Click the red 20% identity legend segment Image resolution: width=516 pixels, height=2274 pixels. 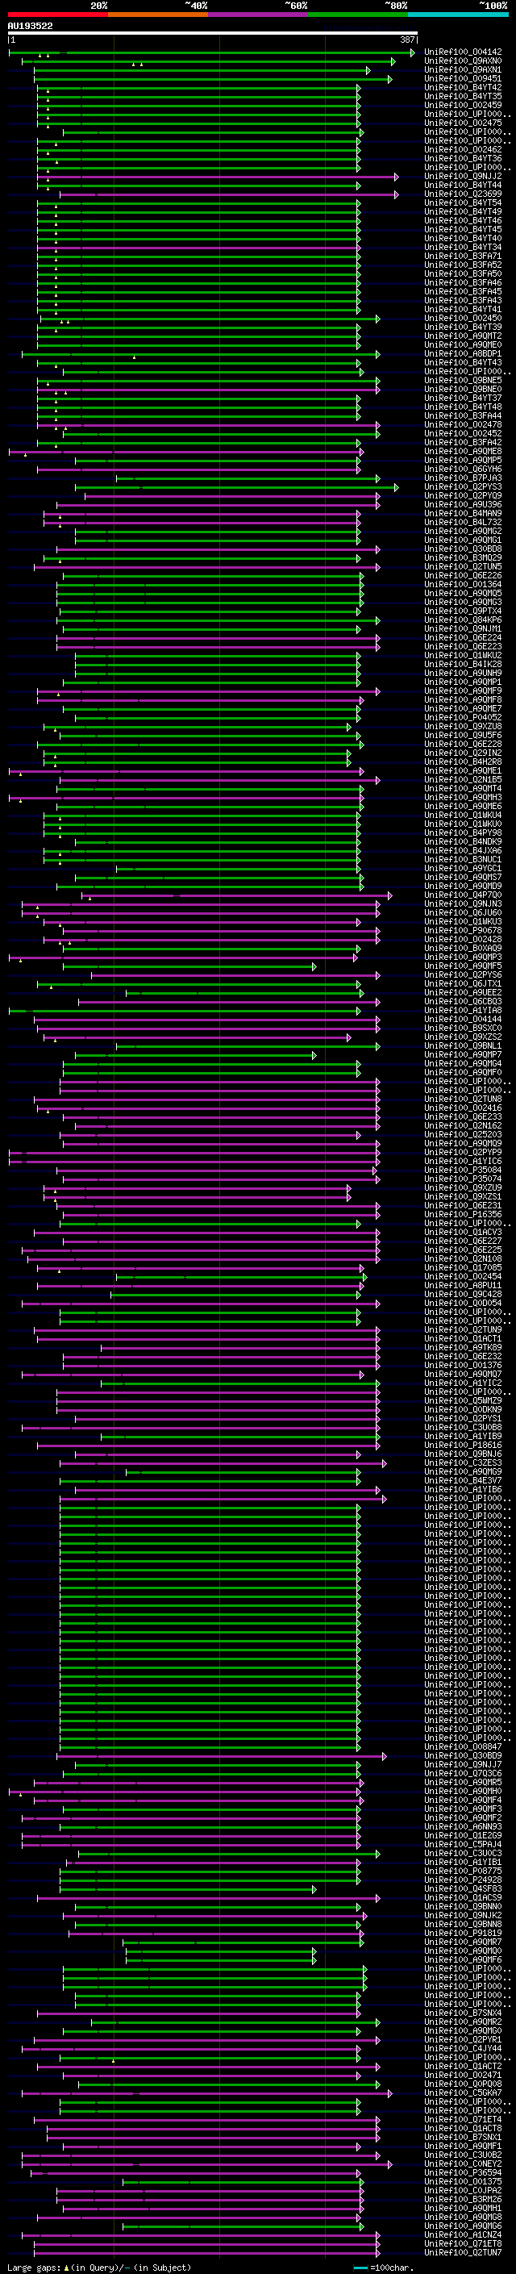tap(57, 15)
